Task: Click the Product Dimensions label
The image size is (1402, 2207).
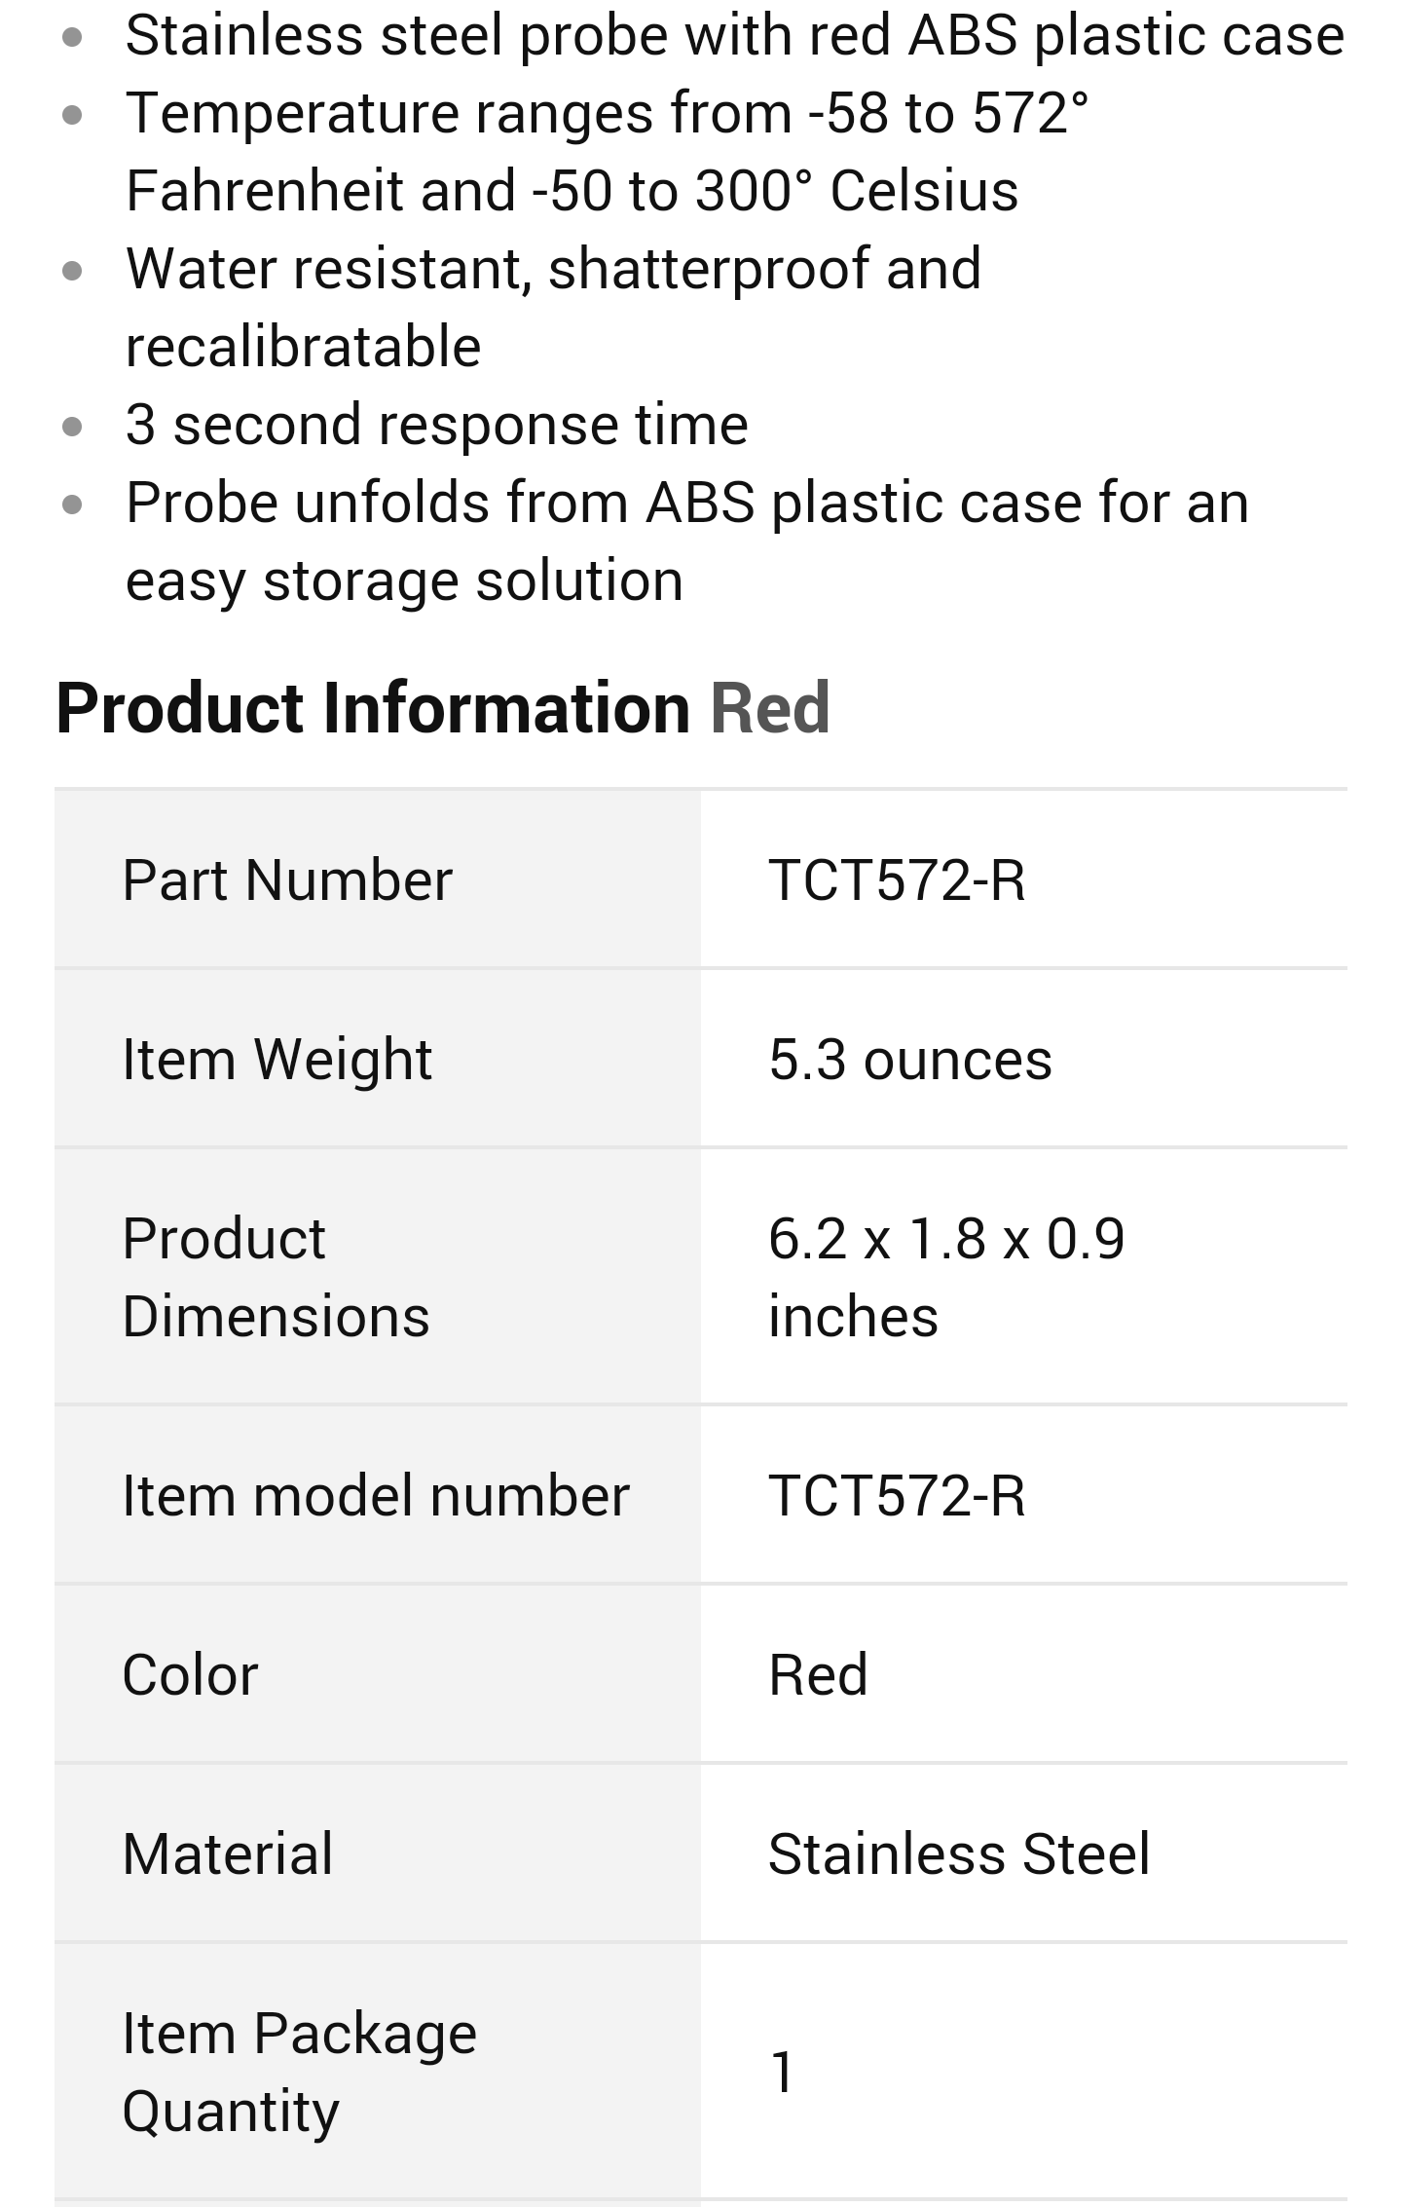Action: [276, 1277]
